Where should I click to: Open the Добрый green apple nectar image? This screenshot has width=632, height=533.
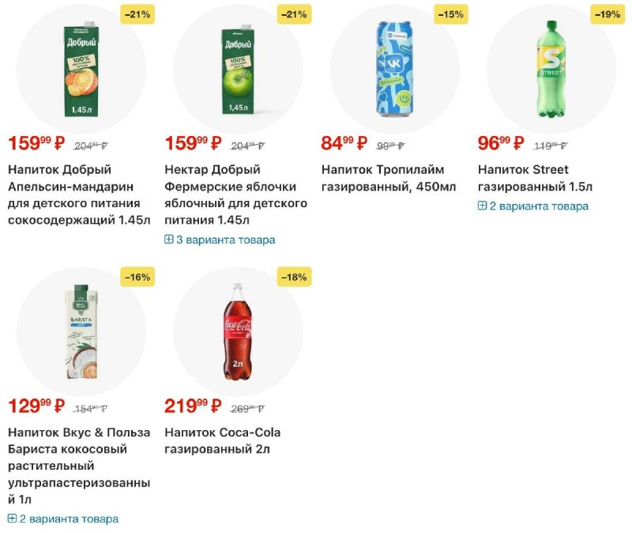(x=238, y=68)
